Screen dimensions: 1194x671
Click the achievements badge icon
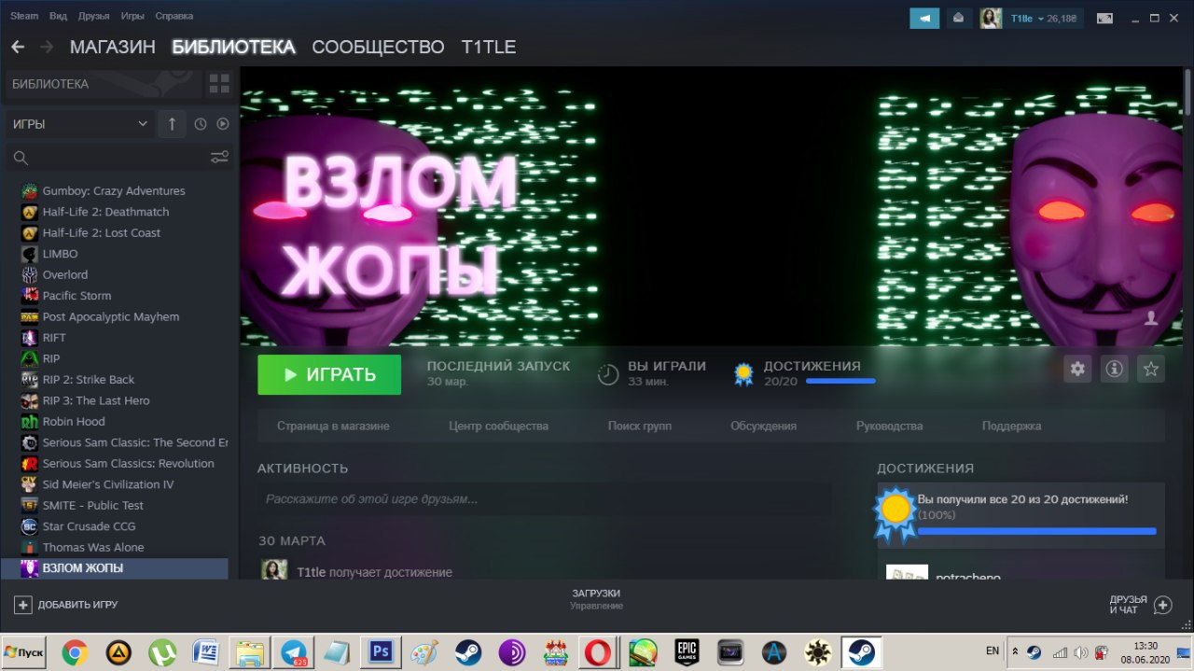click(x=743, y=374)
